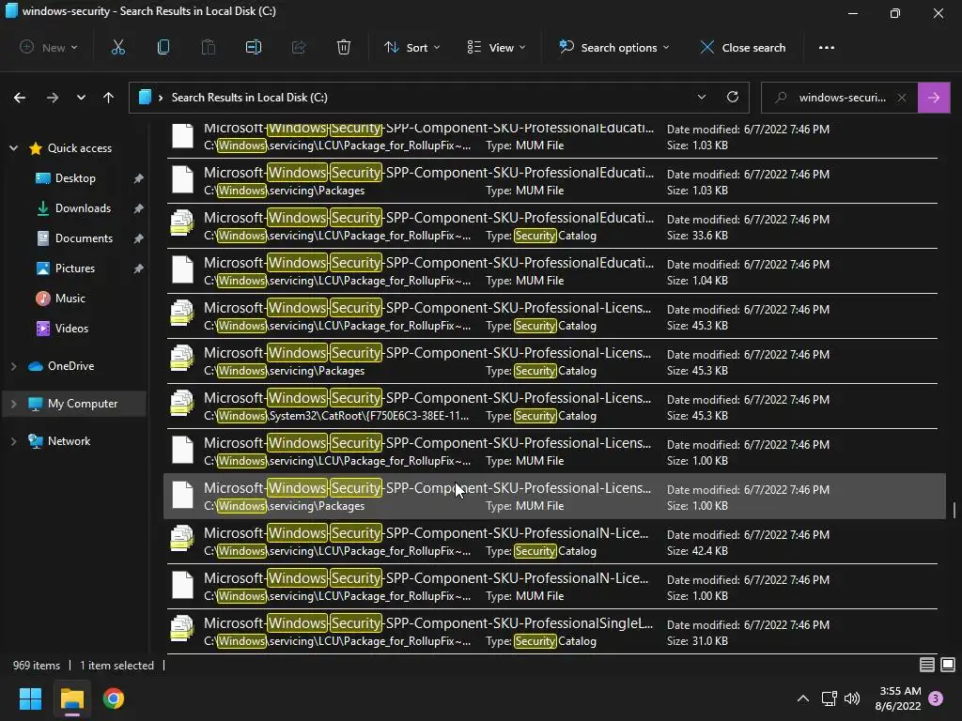Click the address bar path text

pyautogui.click(x=249, y=98)
